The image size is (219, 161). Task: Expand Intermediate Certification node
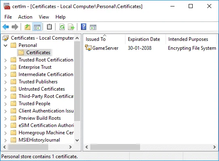pyautogui.click(x=5, y=75)
